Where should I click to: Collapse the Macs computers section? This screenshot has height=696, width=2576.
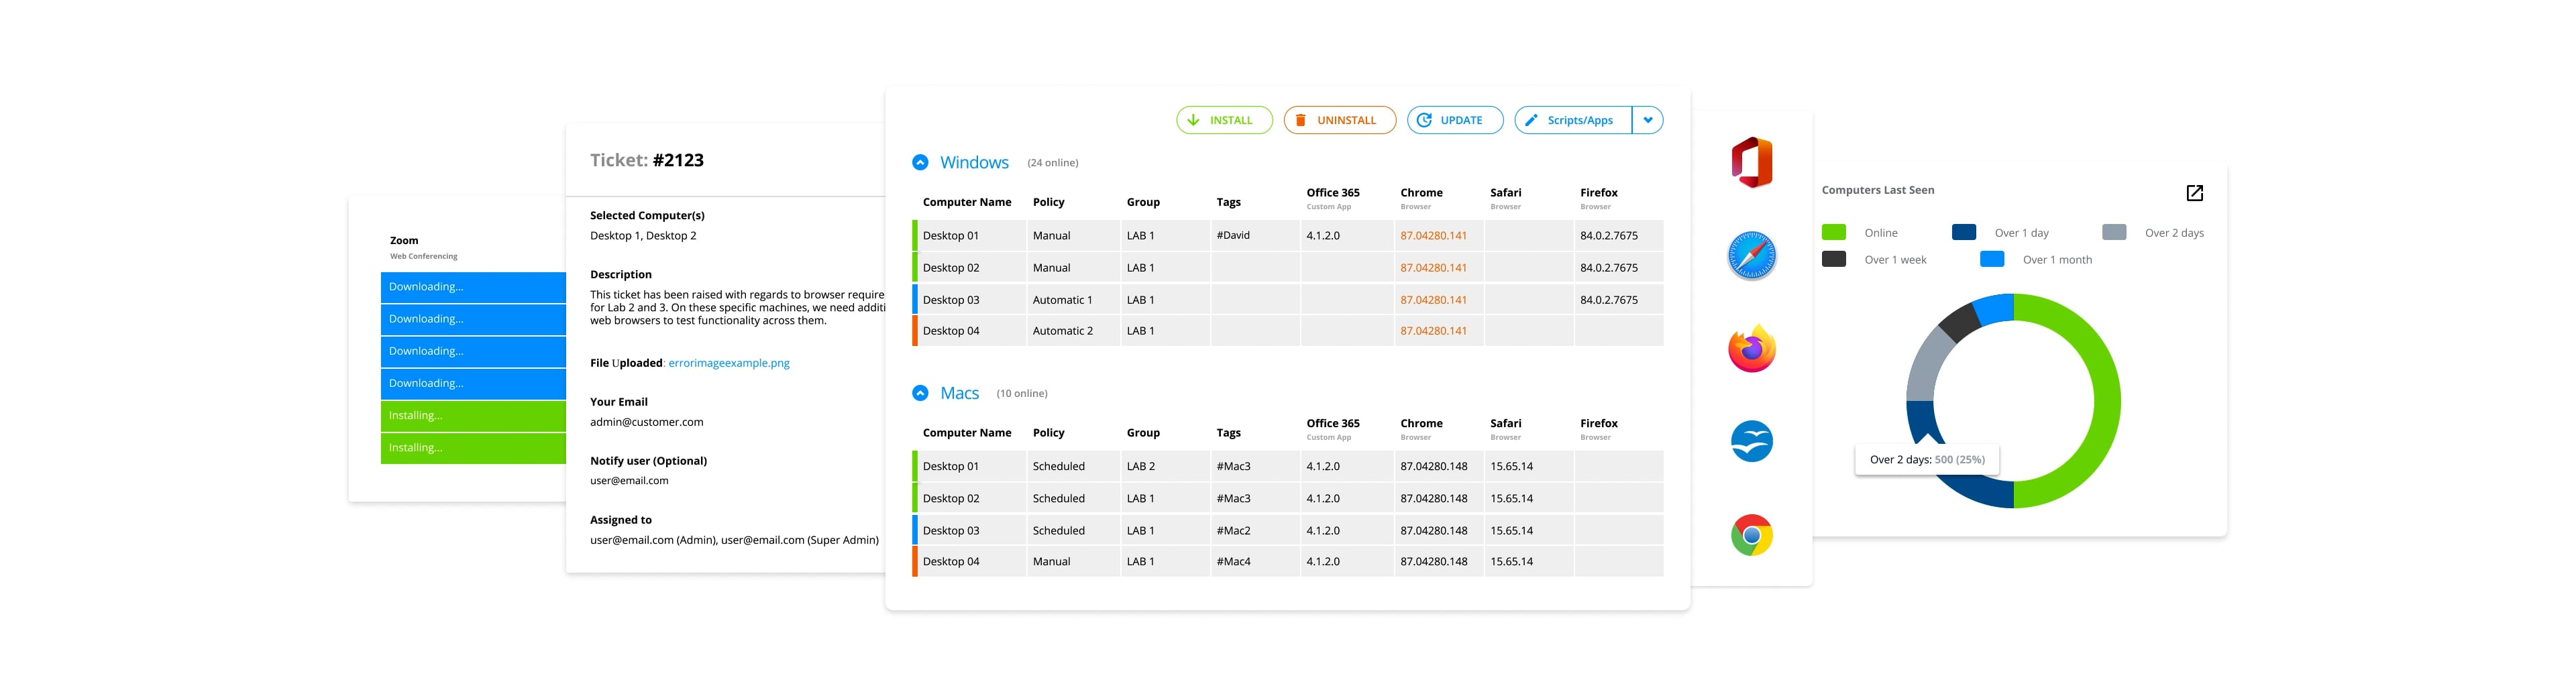tap(920, 393)
